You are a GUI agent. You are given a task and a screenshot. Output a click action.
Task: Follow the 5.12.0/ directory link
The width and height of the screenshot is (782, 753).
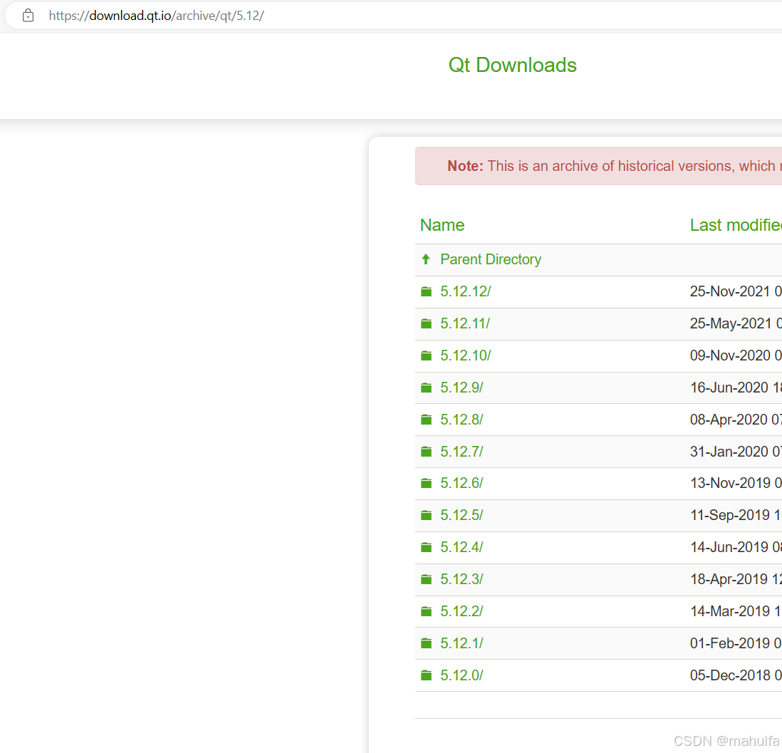(462, 675)
